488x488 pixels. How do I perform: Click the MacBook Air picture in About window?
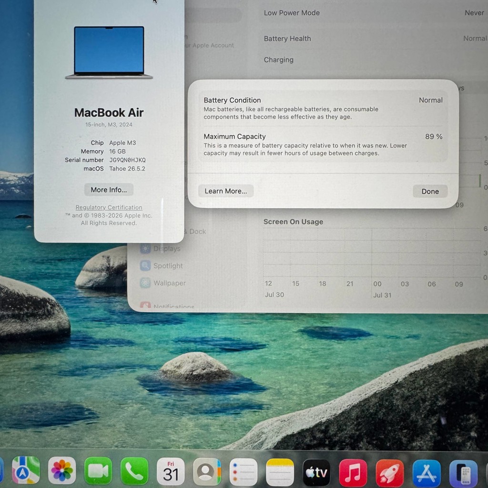[x=109, y=52]
